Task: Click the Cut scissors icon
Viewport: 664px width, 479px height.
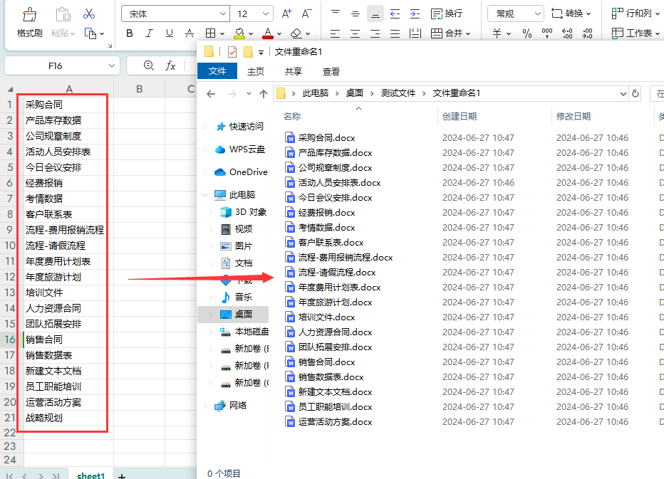Action: pyautogui.click(x=89, y=14)
